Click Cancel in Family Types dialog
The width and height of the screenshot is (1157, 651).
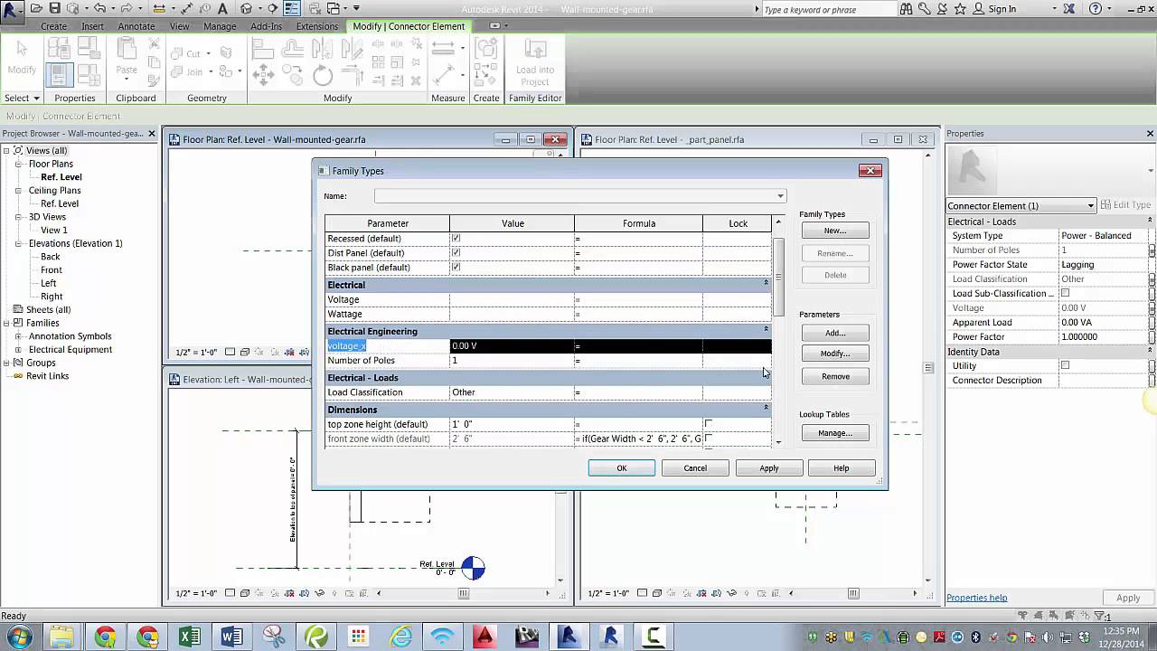695,468
